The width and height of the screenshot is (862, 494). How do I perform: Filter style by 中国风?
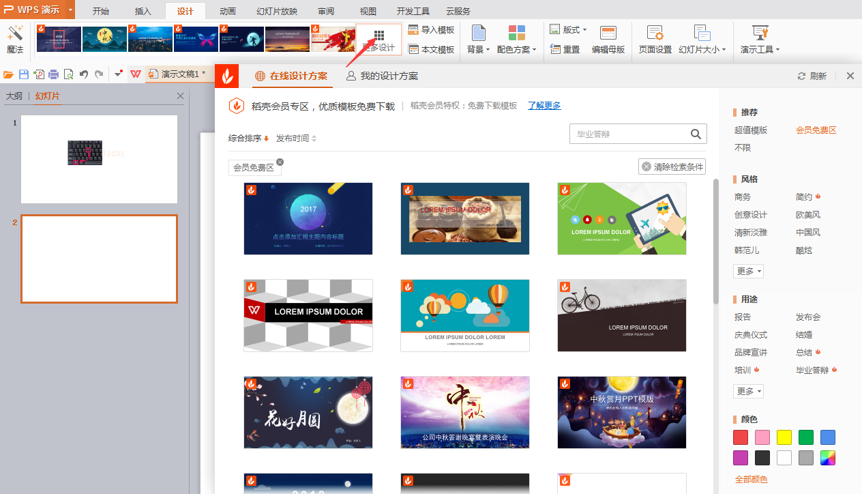coord(808,232)
